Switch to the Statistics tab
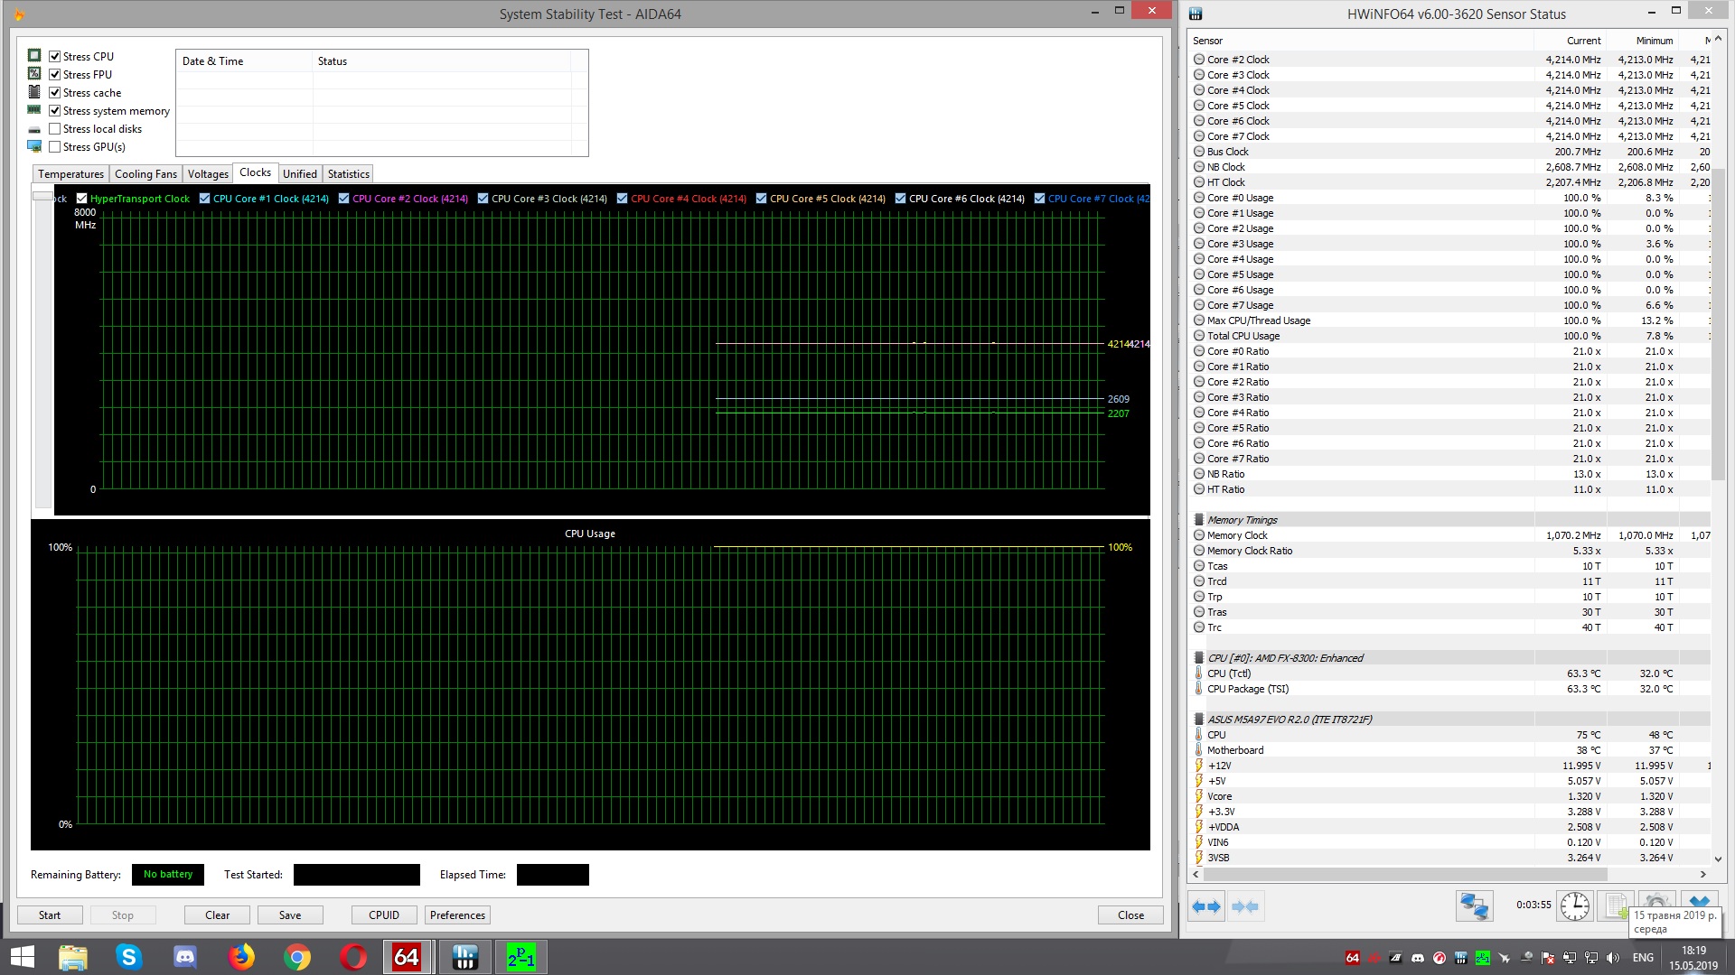The width and height of the screenshot is (1735, 975). click(348, 174)
